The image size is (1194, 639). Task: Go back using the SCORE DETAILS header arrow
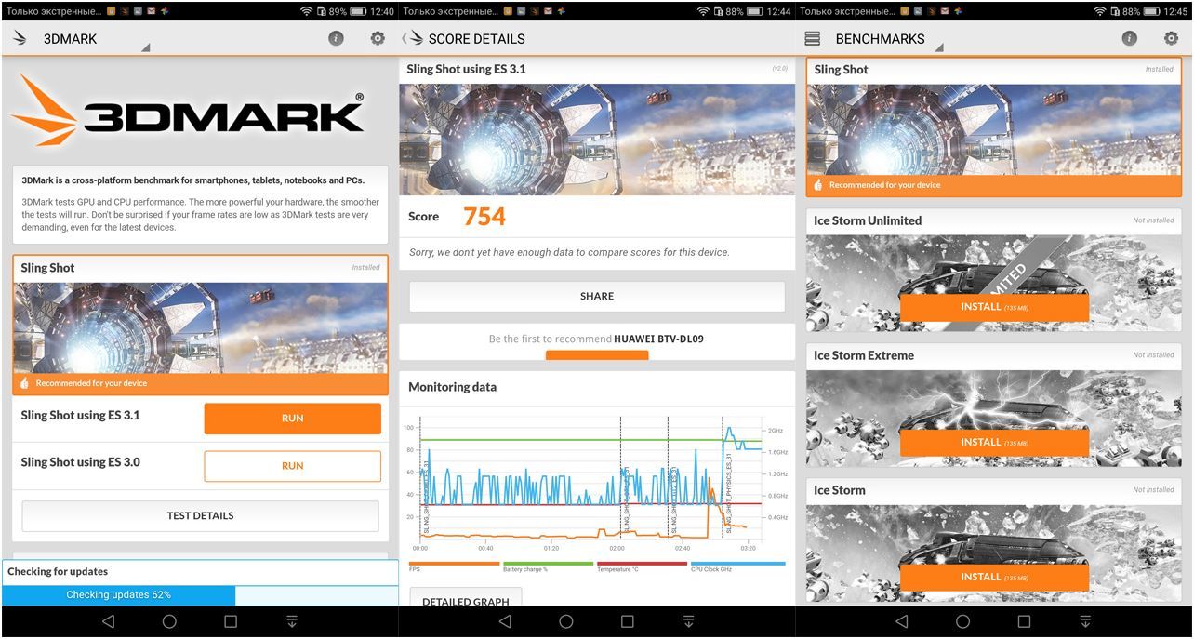tap(406, 39)
